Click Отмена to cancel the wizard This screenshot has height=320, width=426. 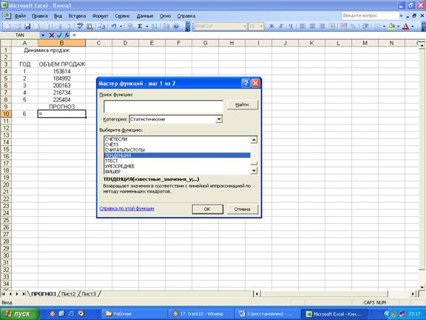click(x=242, y=209)
